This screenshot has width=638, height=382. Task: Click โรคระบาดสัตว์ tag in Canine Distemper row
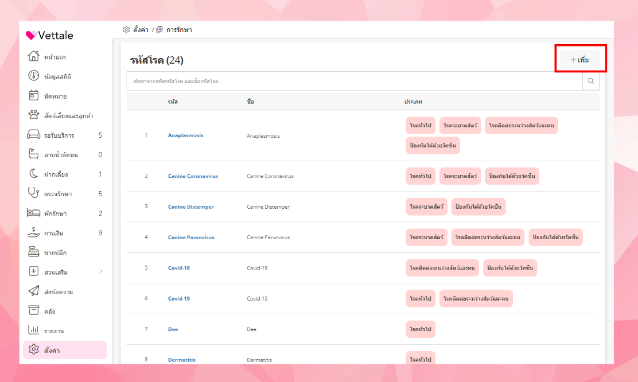point(426,206)
